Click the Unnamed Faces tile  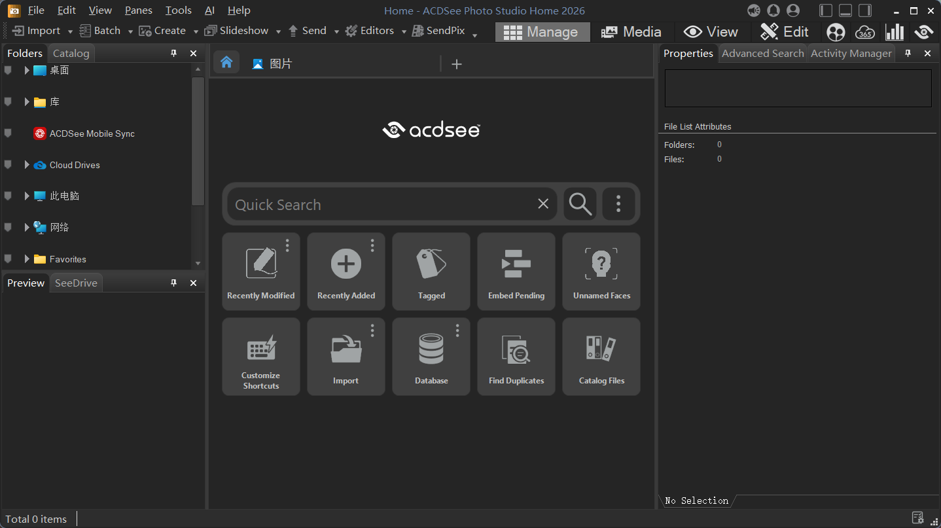(601, 272)
